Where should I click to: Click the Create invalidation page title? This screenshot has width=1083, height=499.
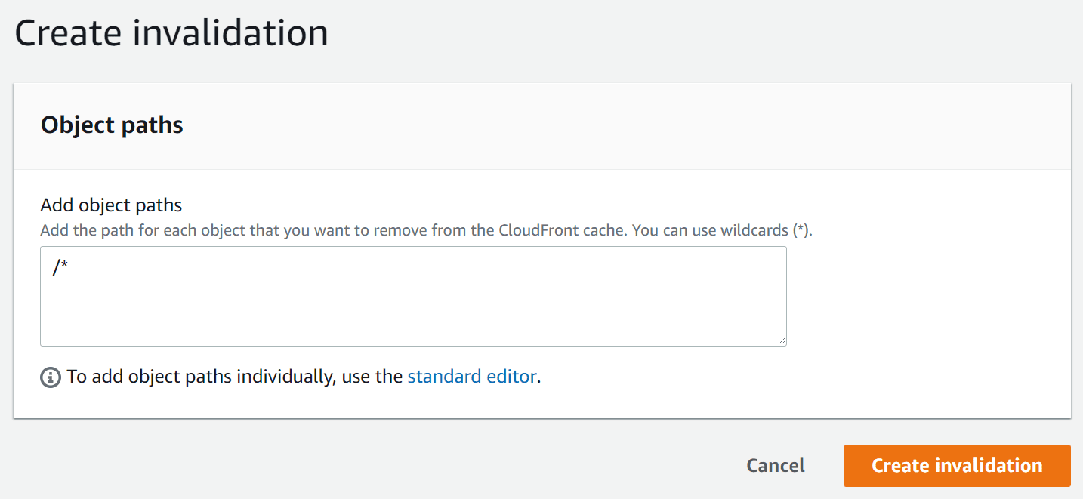[x=171, y=33]
